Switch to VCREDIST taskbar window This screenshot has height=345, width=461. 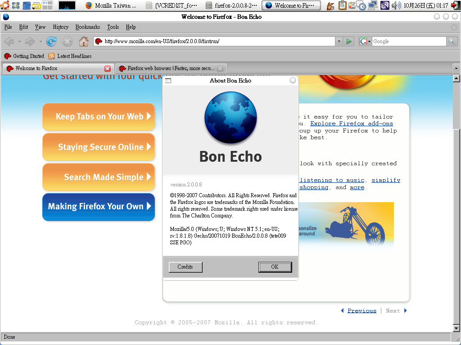click(172, 5)
